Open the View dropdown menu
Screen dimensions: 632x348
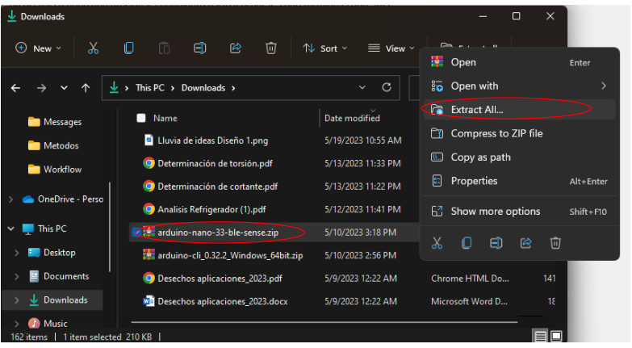[x=391, y=48]
